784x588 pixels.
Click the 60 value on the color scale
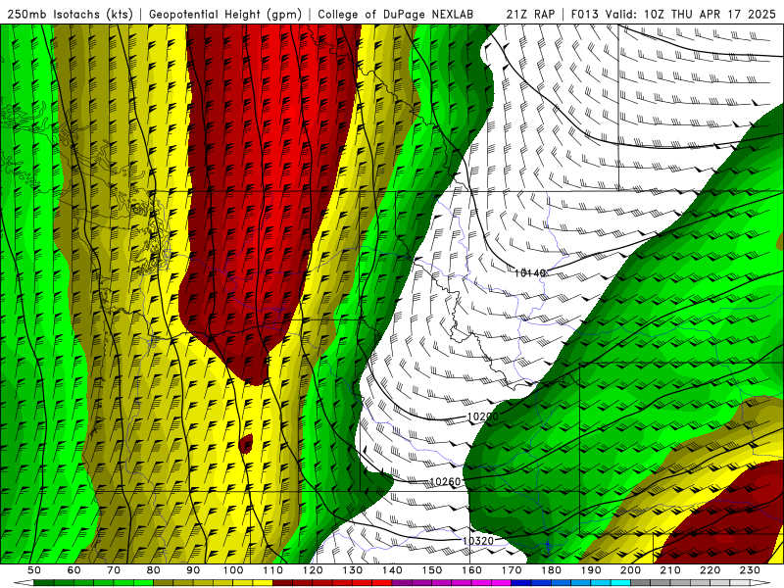click(74, 570)
